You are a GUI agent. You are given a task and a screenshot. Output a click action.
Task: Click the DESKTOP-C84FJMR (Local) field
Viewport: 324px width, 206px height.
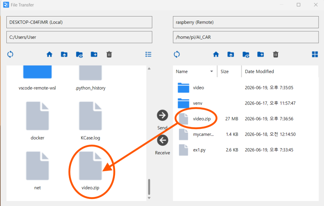[x=79, y=22]
